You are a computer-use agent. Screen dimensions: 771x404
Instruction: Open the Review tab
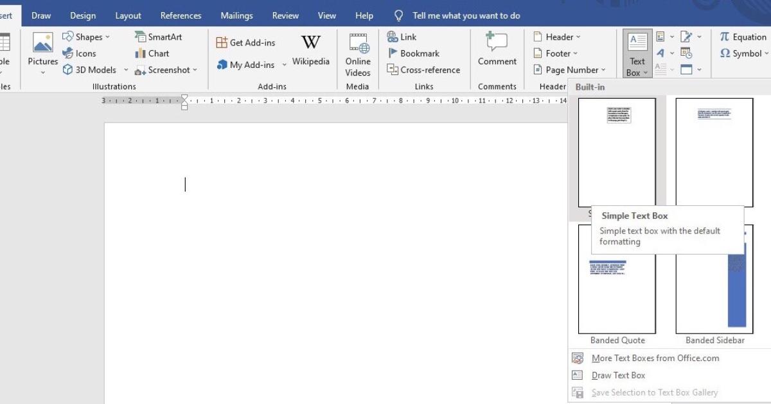[285, 15]
